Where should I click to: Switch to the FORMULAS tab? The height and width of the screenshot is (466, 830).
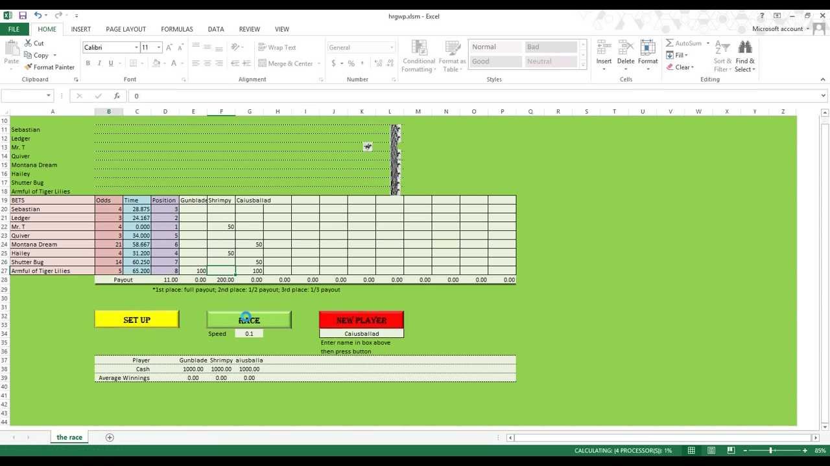click(x=177, y=29)
